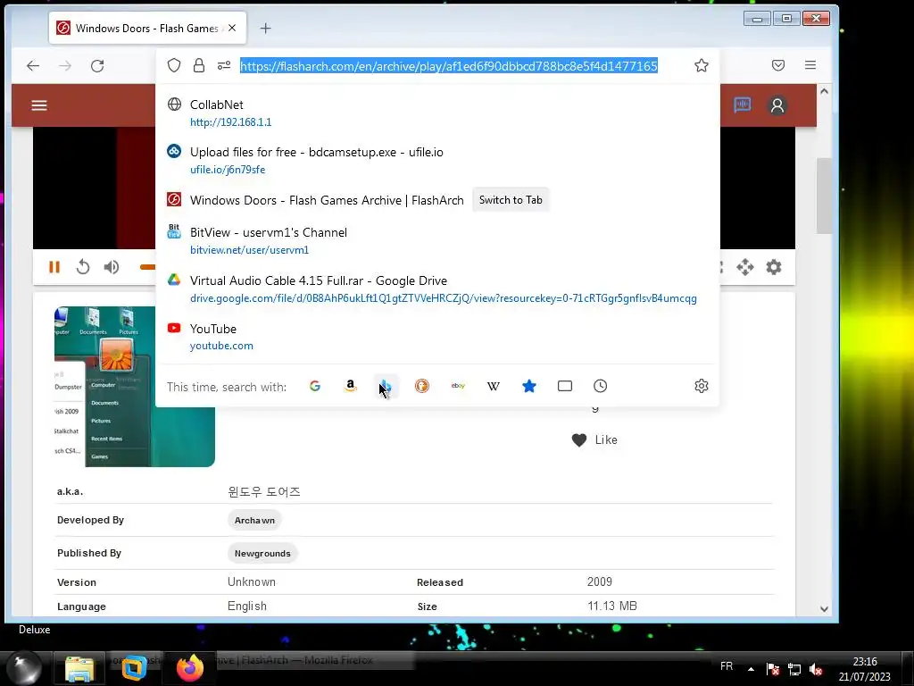Open the VMware taskbar icon

click(x=134, y=668)
